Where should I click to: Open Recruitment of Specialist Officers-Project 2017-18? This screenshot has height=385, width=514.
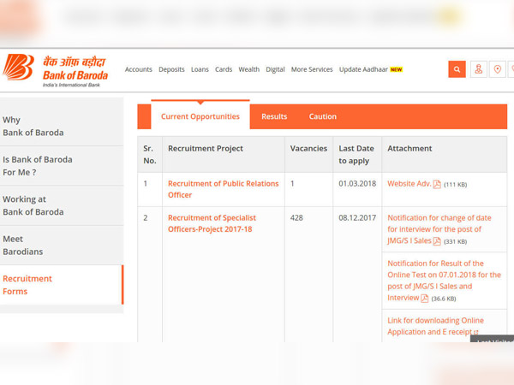212,223
